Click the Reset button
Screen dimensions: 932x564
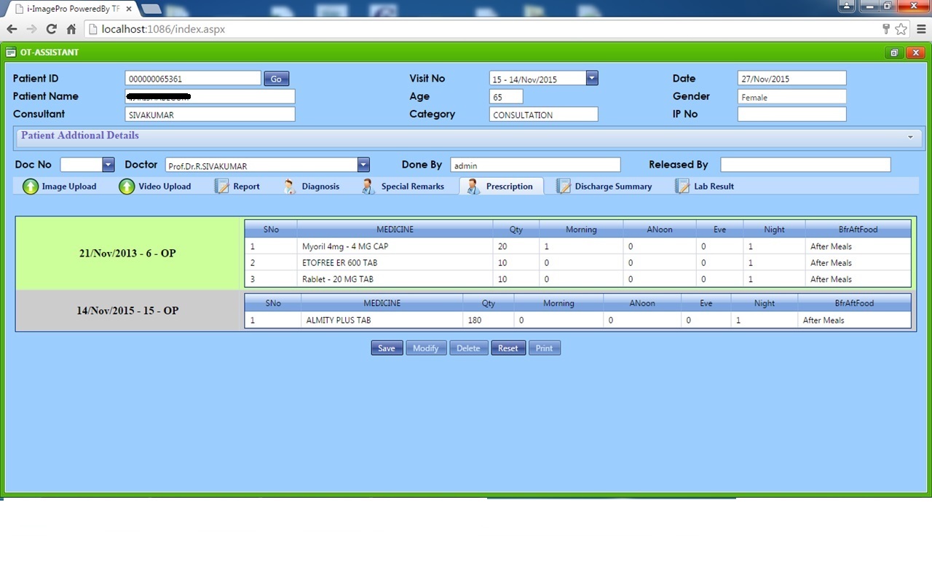click(508, 348)
